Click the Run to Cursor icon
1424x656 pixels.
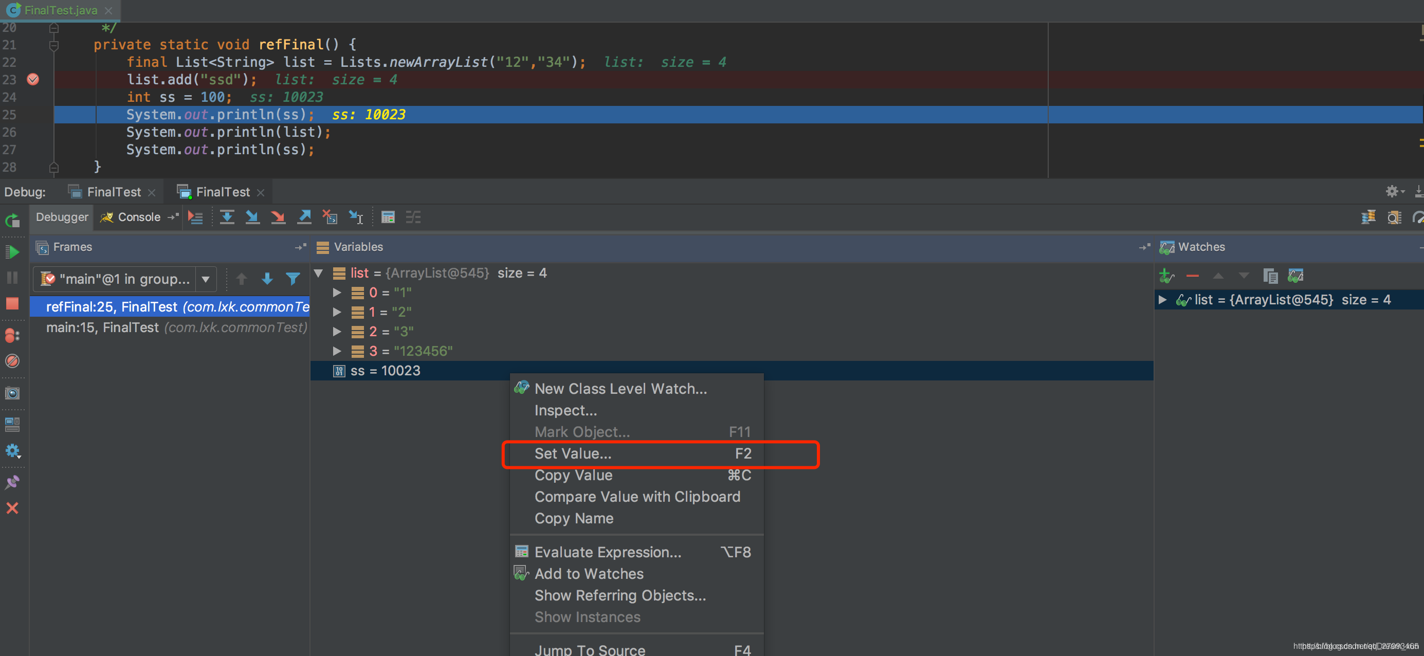coord(356,217)
